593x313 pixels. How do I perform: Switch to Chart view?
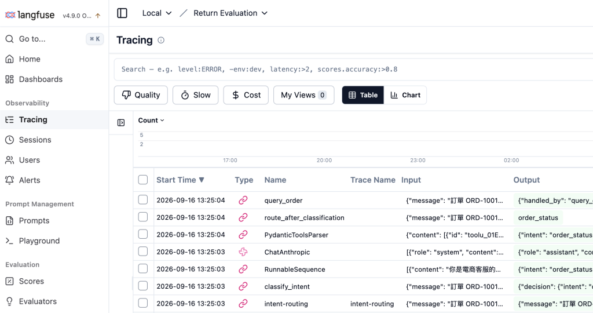(405, 95)
